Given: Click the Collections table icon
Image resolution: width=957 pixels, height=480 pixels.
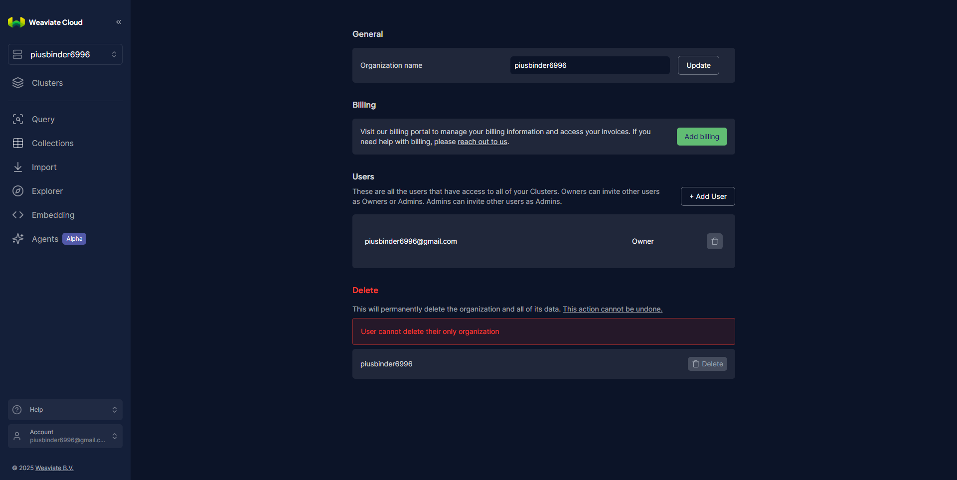Looking at the screenshot, I should tap(18, 143).
